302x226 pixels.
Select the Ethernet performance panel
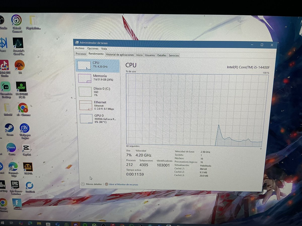[99, 105]
